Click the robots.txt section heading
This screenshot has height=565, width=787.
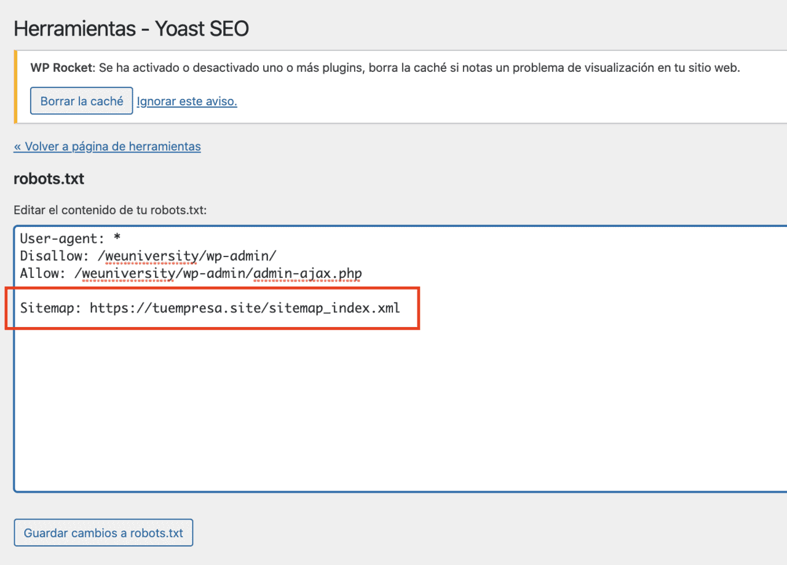click(49, 180)
